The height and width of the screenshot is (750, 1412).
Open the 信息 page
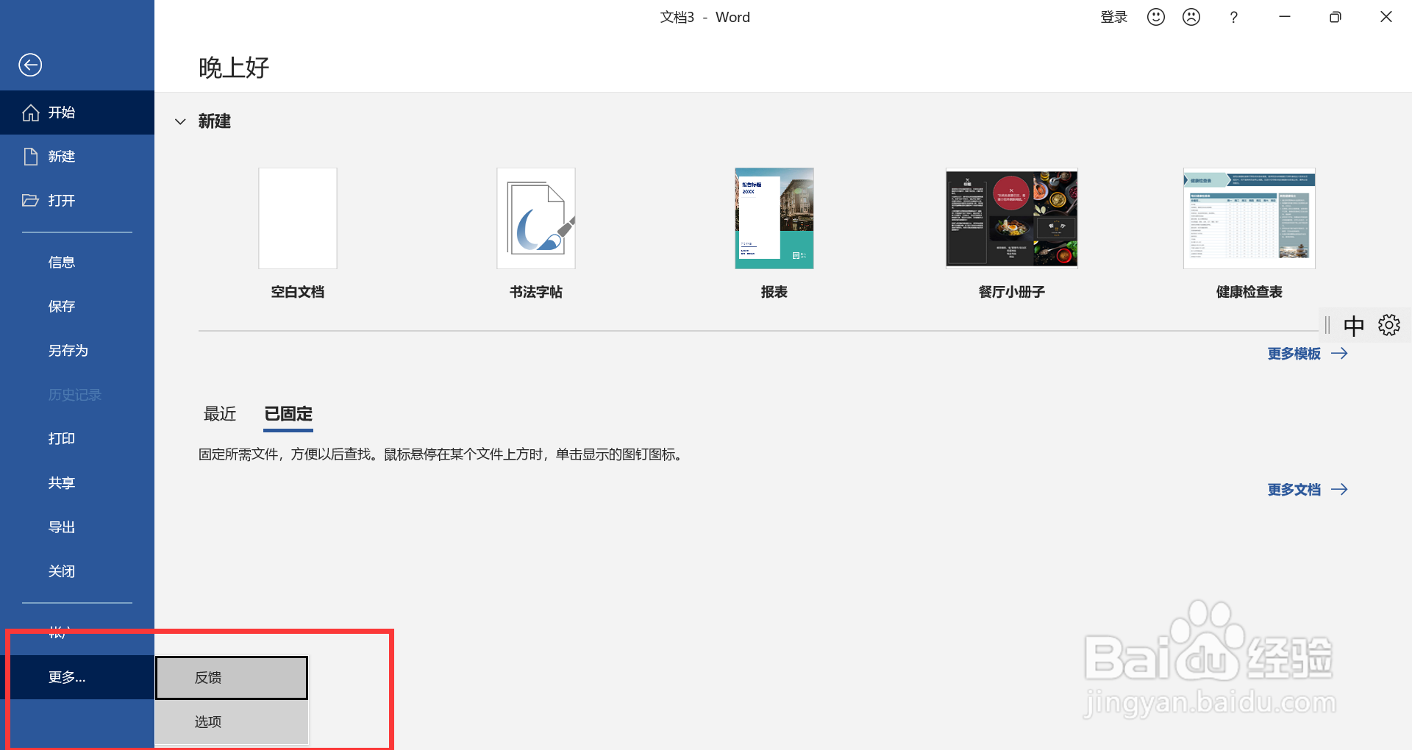coord(77,262)
